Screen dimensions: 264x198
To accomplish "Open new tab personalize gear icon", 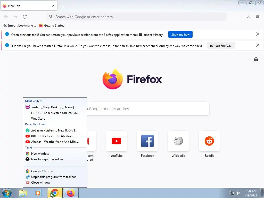I will tap(256, 59).
